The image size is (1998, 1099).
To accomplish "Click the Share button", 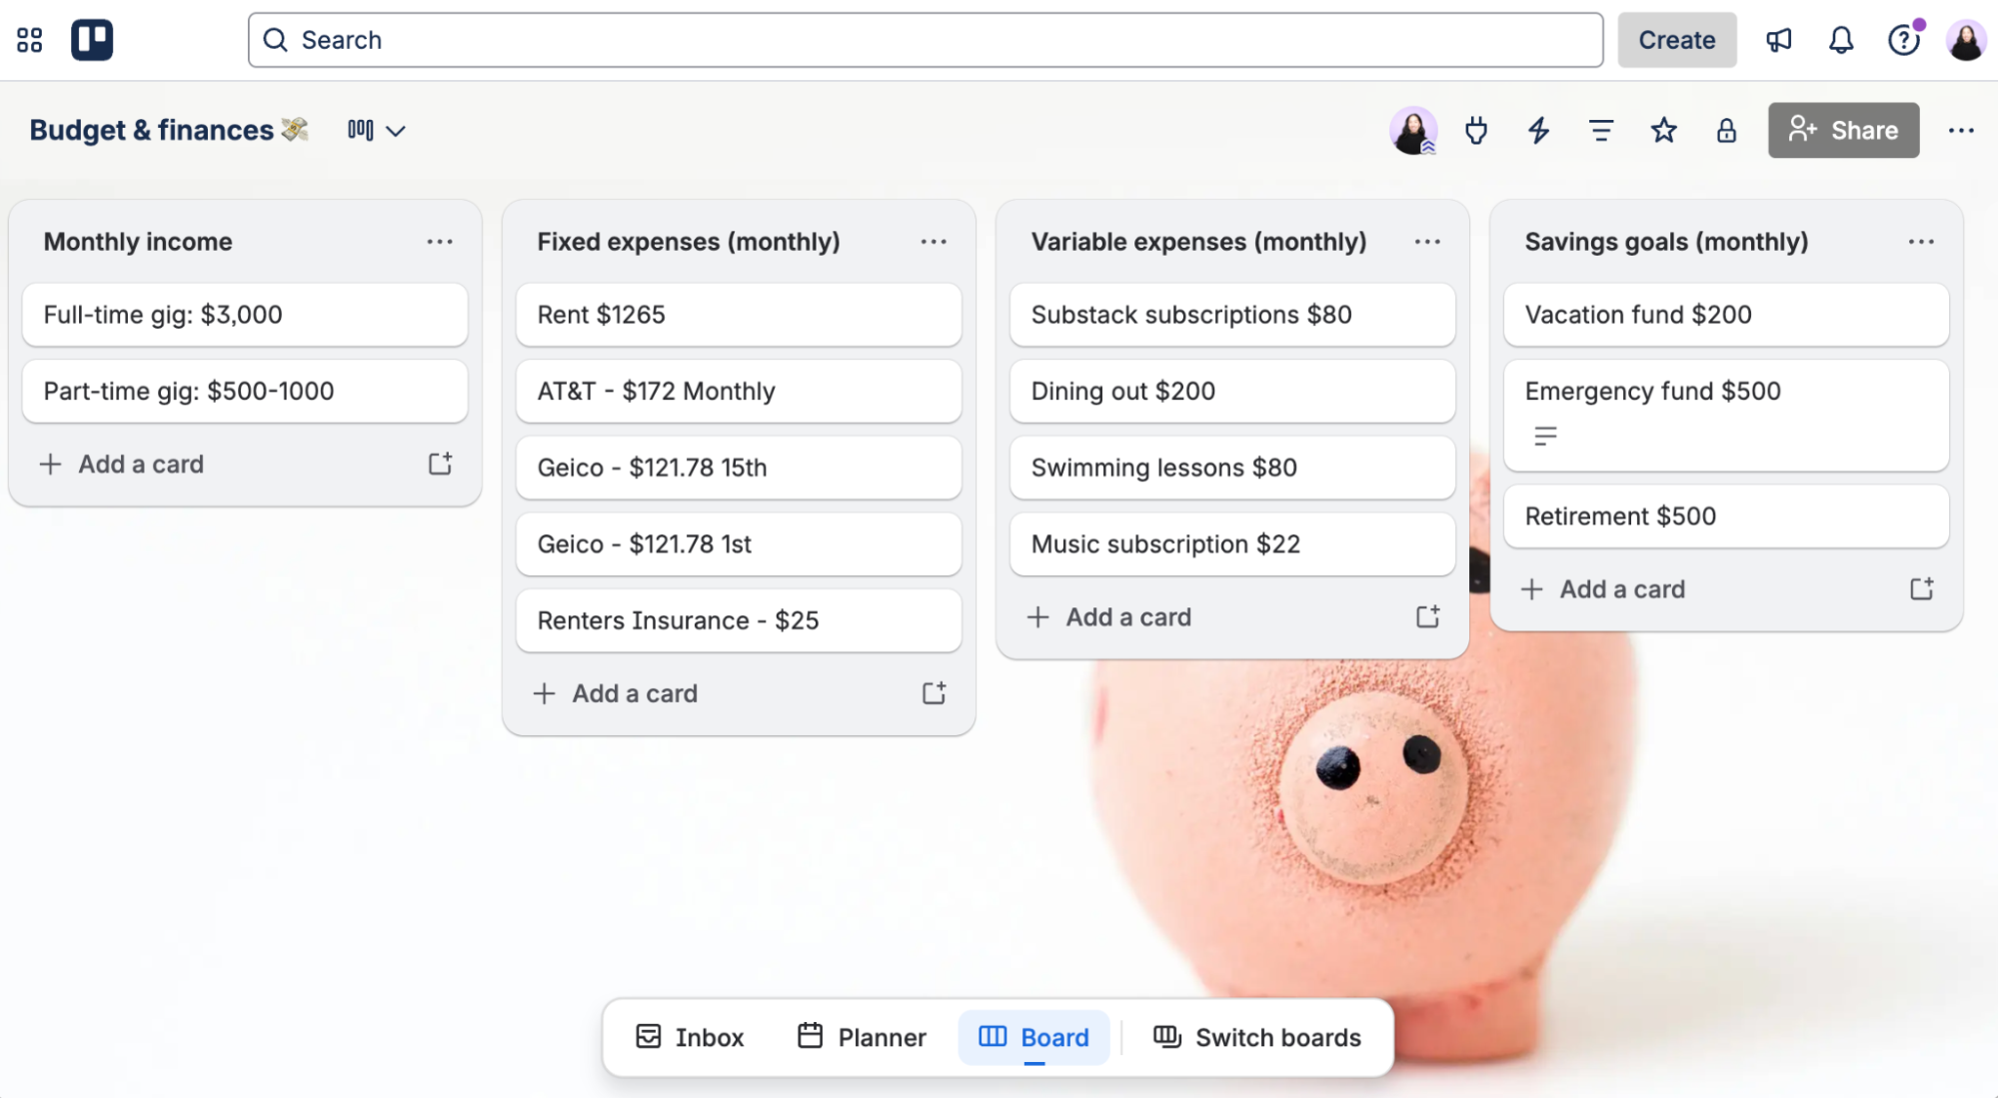I will tap(1843, 130).
